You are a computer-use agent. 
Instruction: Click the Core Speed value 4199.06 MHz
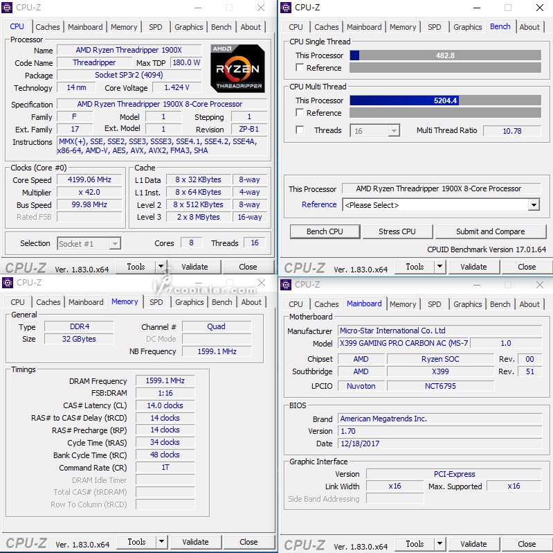coord(89,179)
